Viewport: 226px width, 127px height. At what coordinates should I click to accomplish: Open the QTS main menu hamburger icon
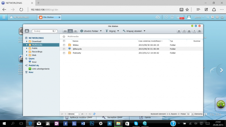point(4,17)
